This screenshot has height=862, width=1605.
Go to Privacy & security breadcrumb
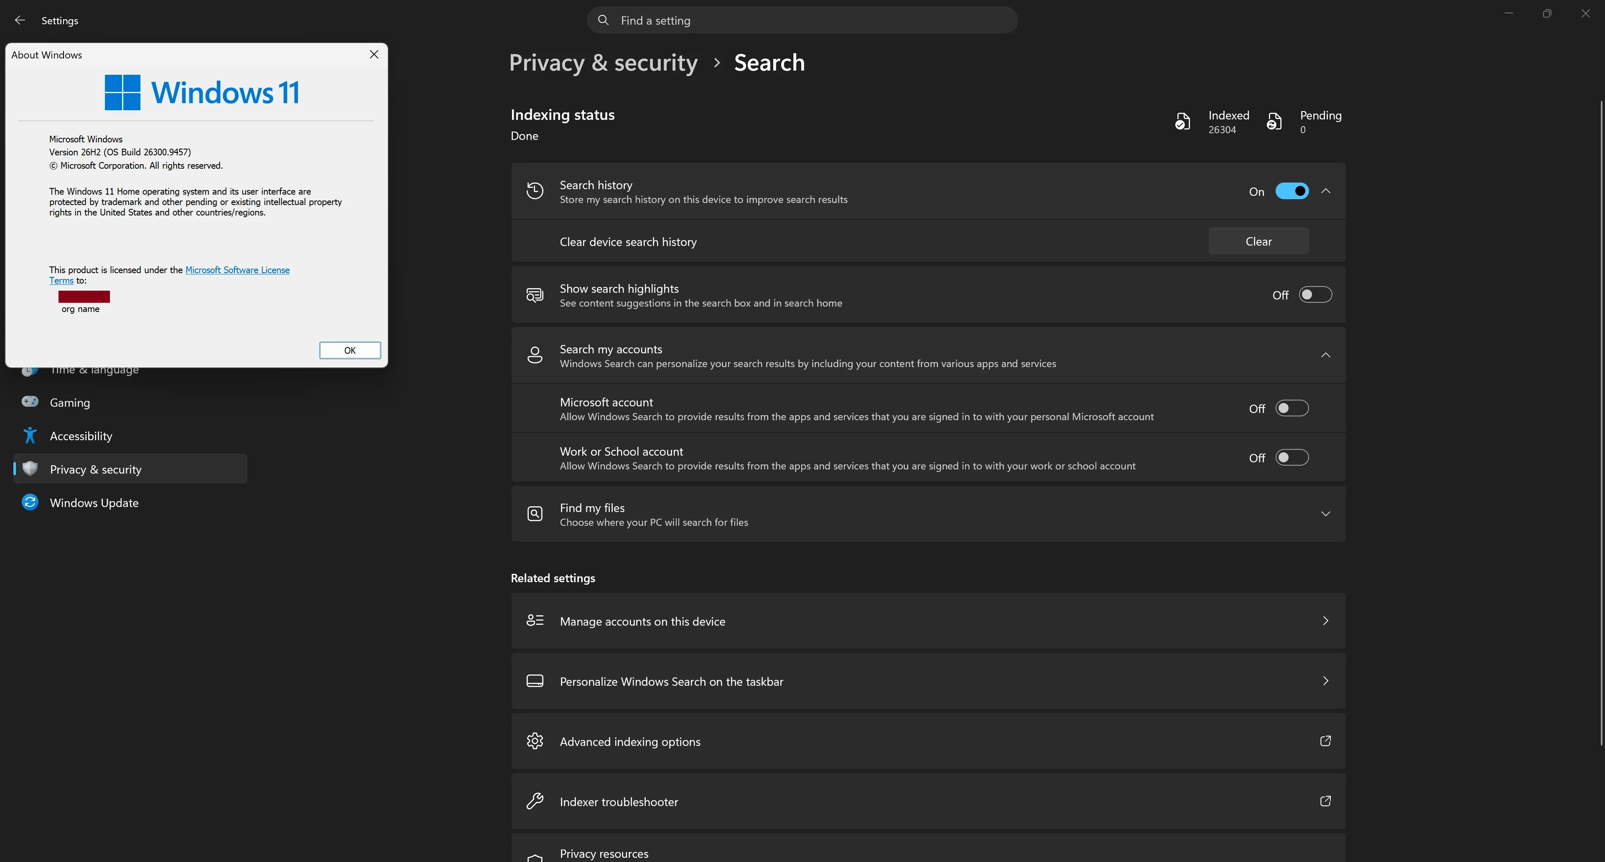(603, 63)
